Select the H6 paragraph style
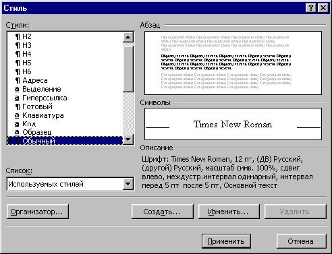332x254 pixels. pos(65,71)
